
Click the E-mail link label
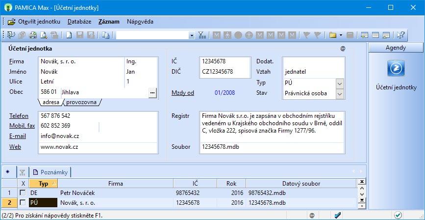(x=18, y=136)
